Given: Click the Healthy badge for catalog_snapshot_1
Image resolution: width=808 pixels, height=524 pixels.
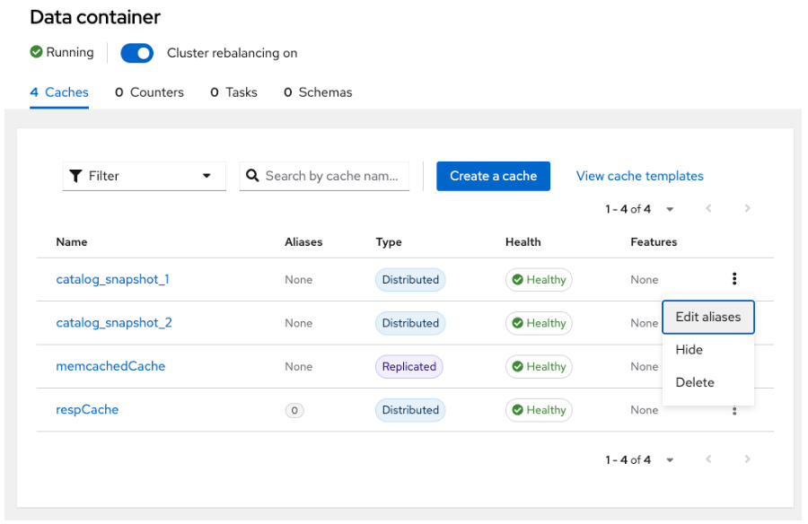Looking at the screenshot, I should [x=539, y=280].
